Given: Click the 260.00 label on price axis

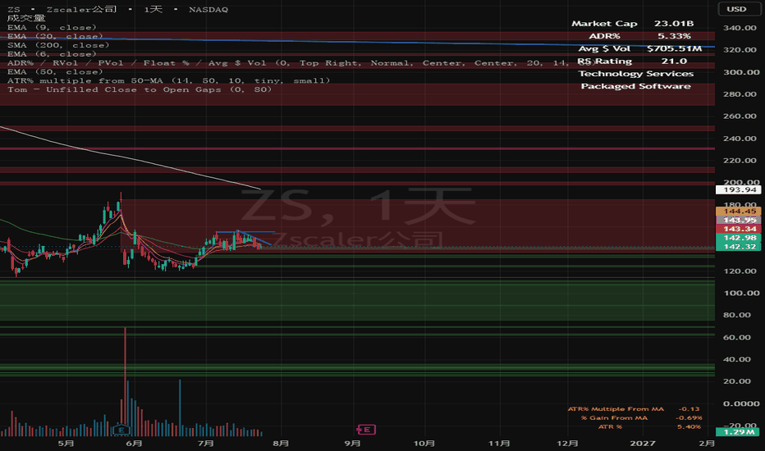Looking at the screenshot, I should (x=740, y=116).
